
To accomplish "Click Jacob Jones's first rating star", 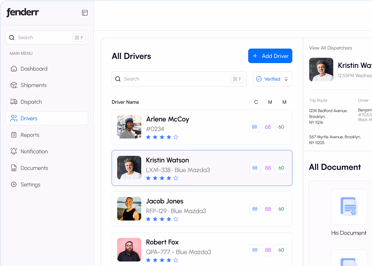I will click(x=148, y=219).
